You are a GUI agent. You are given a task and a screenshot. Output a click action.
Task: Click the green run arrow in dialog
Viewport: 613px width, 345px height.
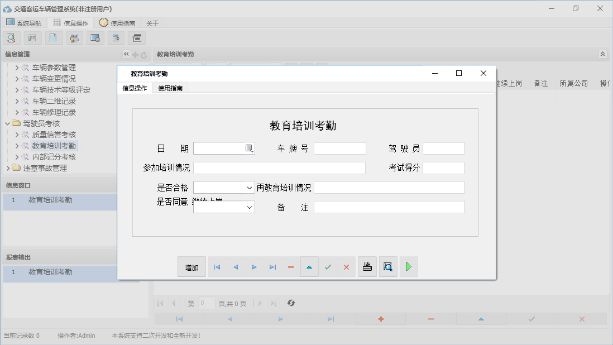point(408,266)
